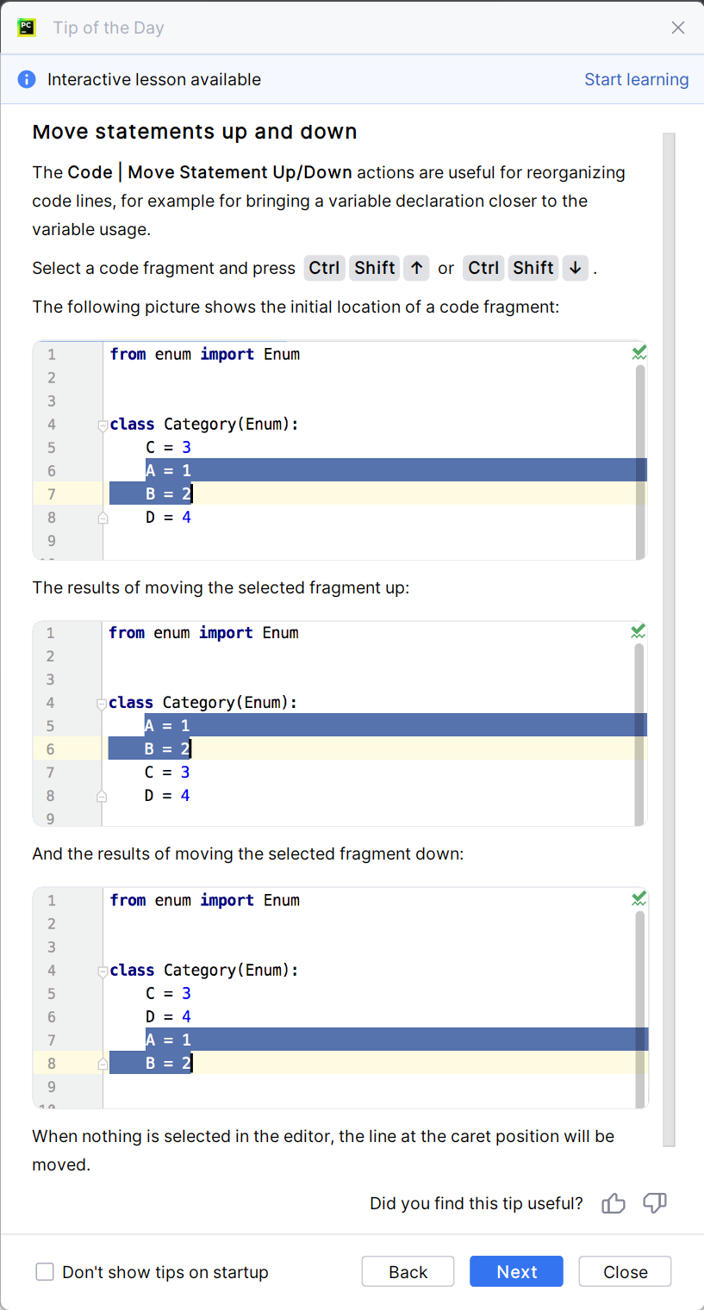Open the Start learning link
The height and width of the screenshot is (1310, 704).
click(636, 79)
